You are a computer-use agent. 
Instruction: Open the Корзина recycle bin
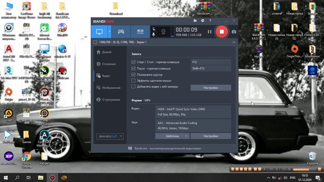pyautogui.click(x=312, y=158)
